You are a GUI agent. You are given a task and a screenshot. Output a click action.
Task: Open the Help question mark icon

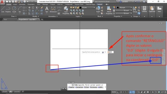pos(144,2)
